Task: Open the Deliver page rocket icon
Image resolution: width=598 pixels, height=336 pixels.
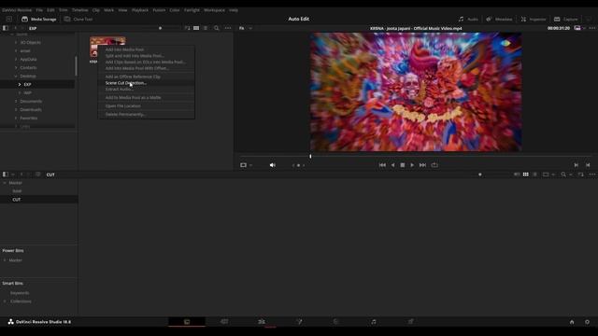Action: click(411, 321)
